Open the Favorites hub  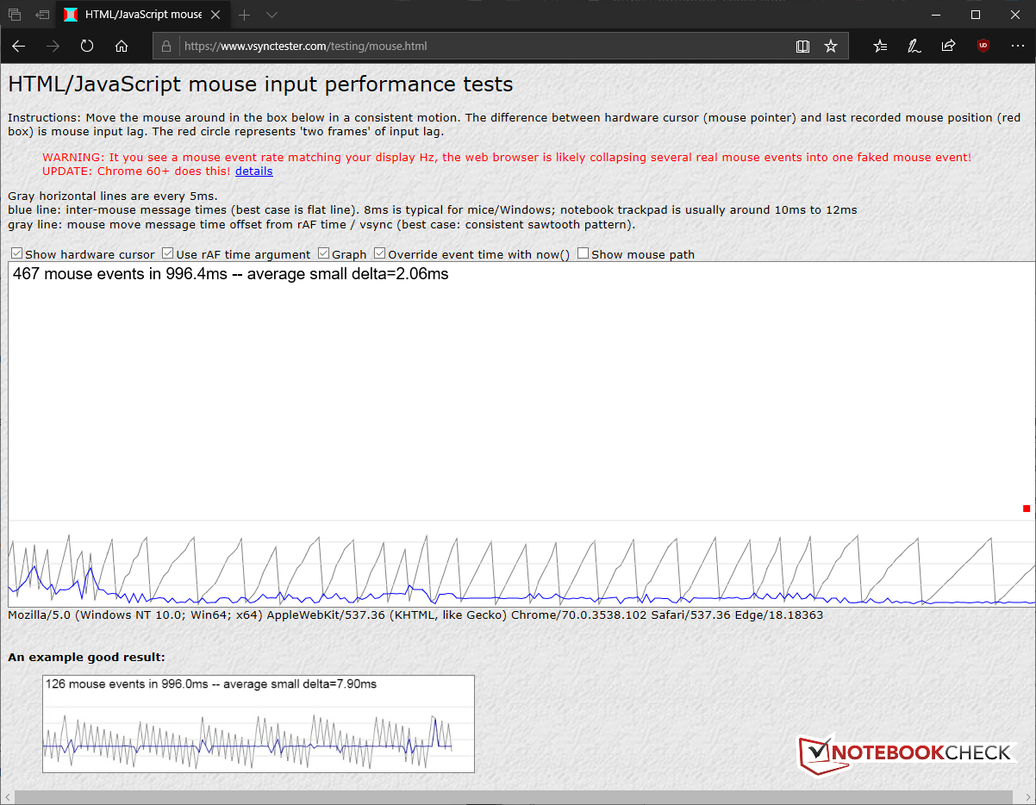click(x=880, y=46)
